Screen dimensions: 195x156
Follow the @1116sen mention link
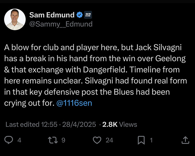tap(74, 103)
